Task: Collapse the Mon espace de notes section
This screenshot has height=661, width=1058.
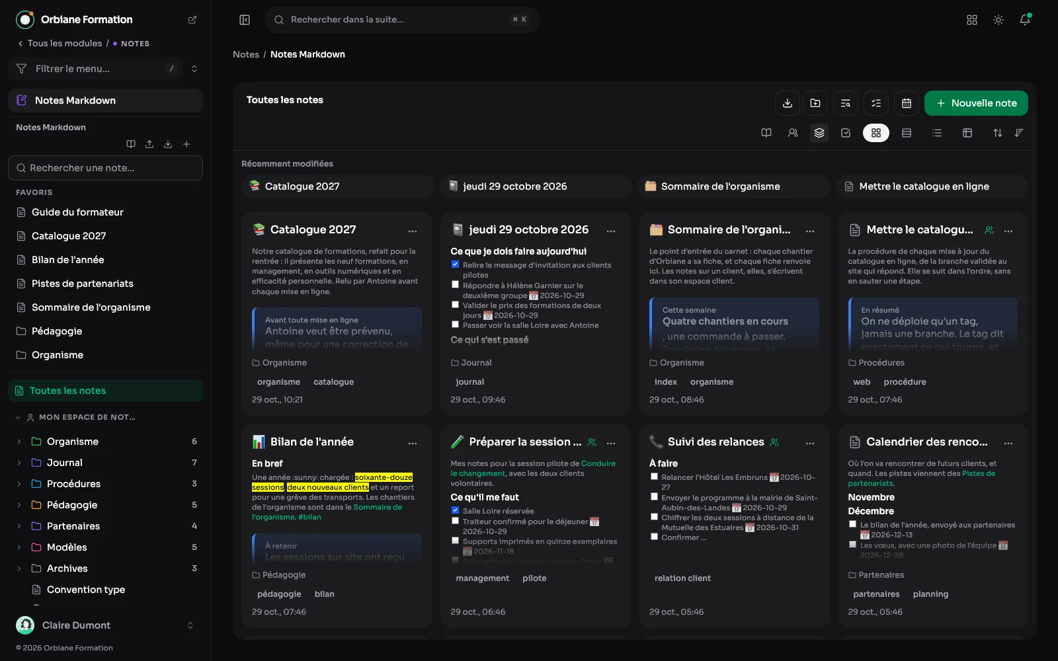Action: point(18,417)
